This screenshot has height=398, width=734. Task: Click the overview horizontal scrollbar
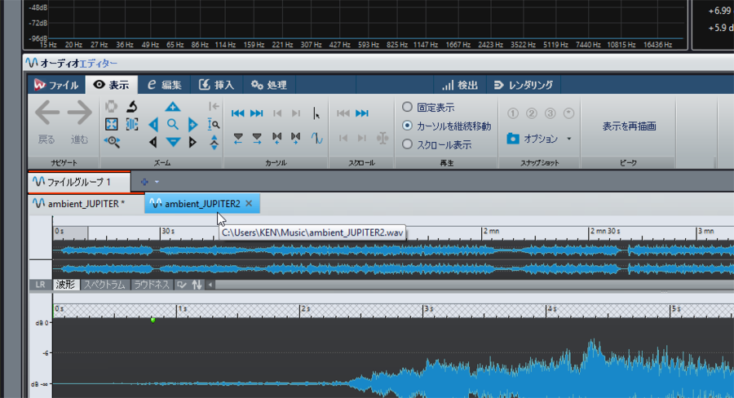474,285
